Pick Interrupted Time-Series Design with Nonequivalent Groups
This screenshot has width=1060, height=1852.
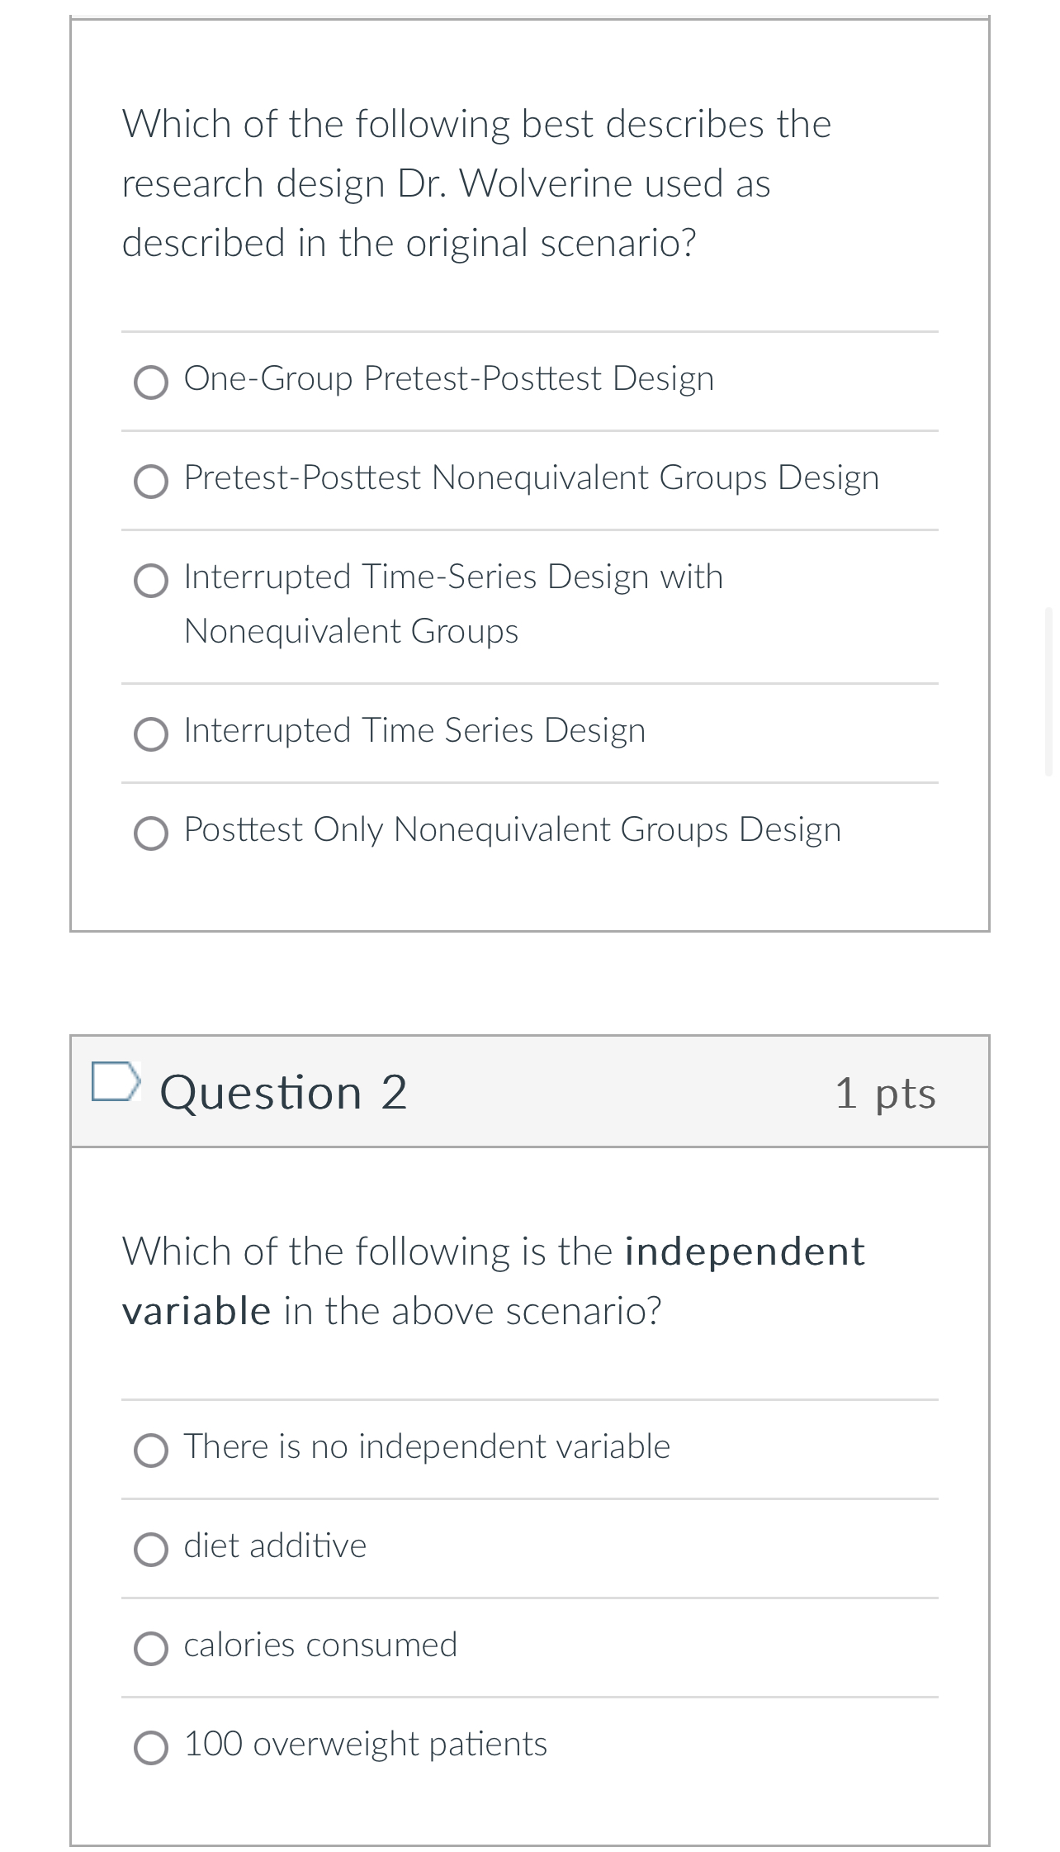(151, 581)
